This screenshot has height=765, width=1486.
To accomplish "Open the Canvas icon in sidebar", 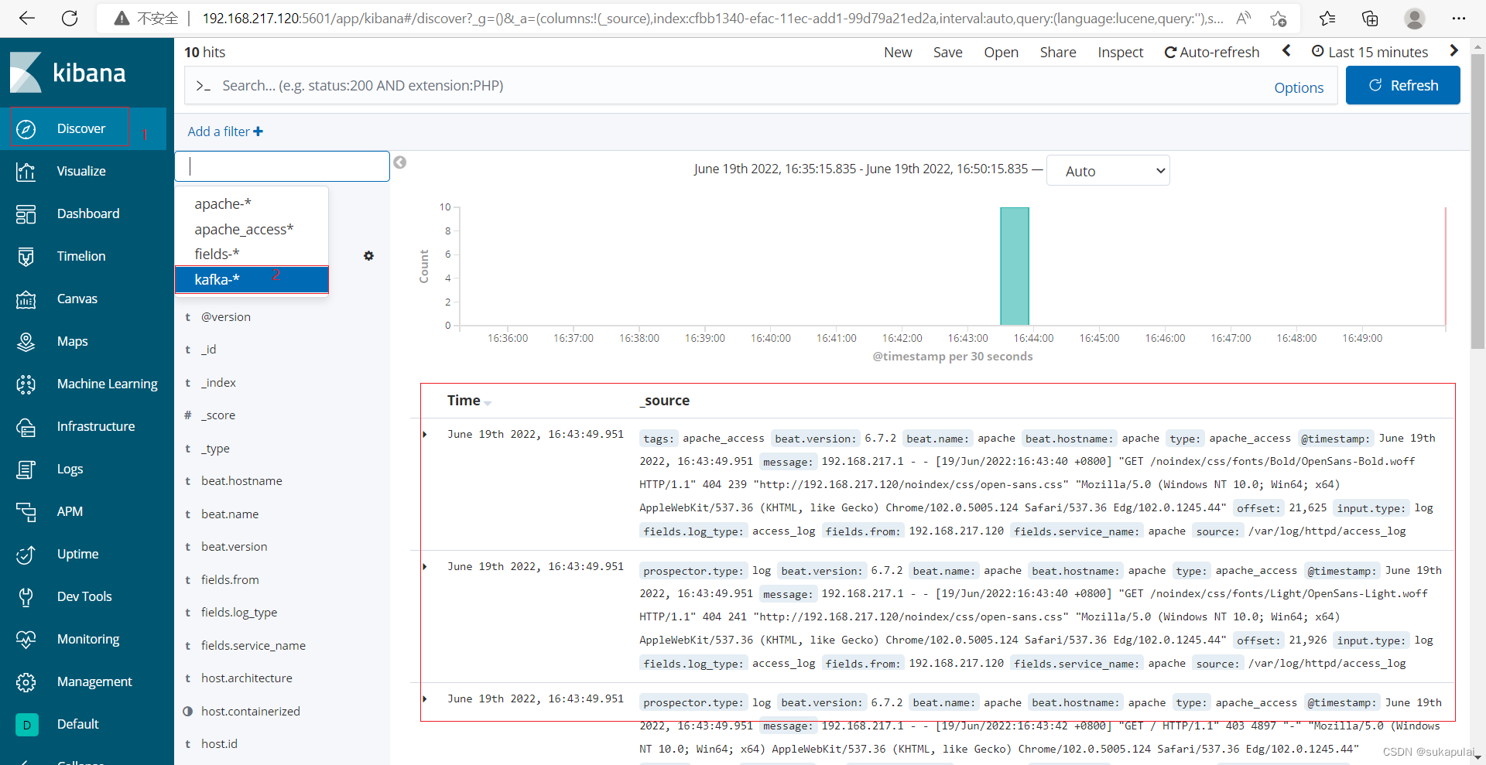I will pyautogui.click(x=26, y=299).
